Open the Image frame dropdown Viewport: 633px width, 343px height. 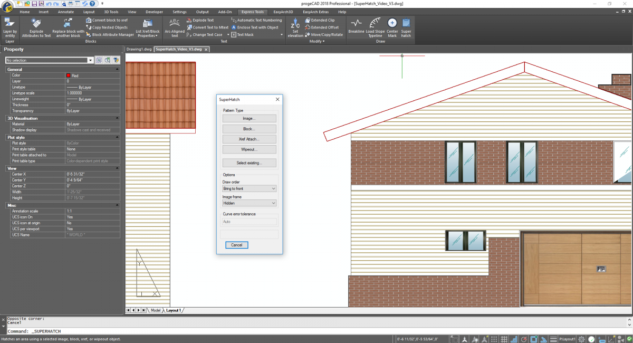(249, 203)
